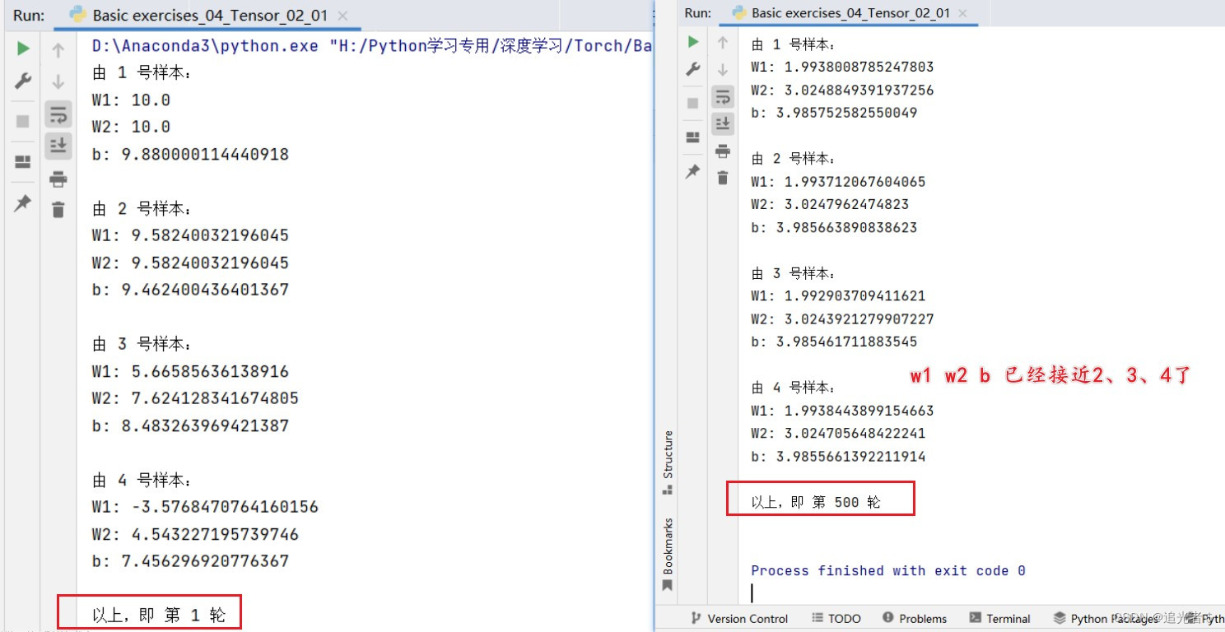Restore layout icon in right Run panel
Screen dimensions: 1225x632
click(x=693, y=137)
